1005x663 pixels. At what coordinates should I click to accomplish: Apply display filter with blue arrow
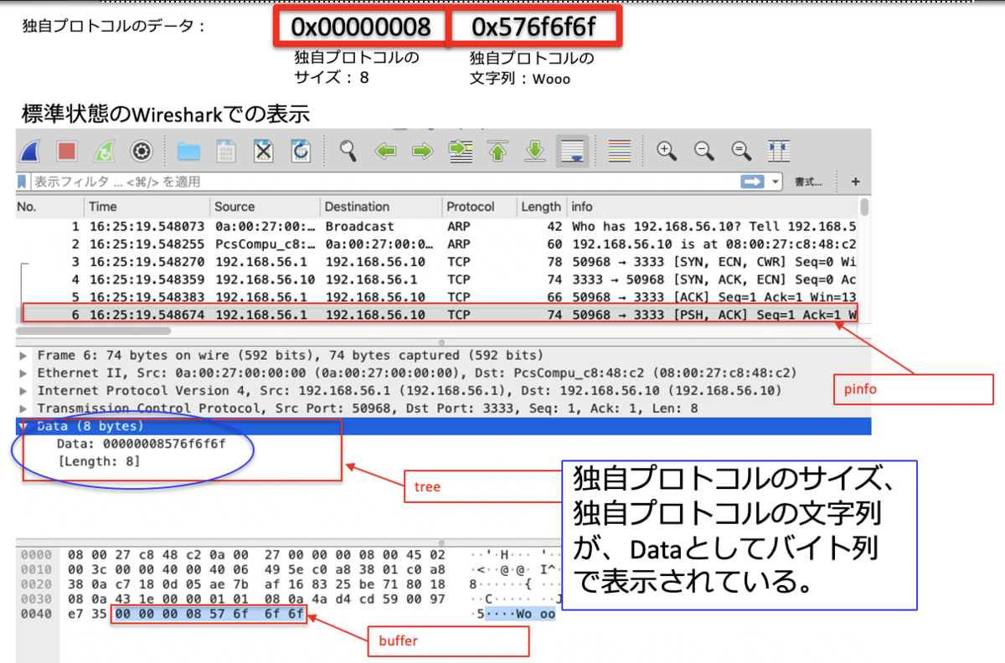752,182
